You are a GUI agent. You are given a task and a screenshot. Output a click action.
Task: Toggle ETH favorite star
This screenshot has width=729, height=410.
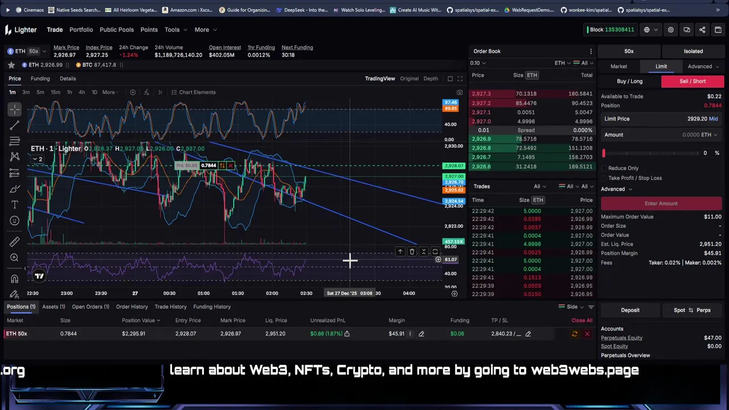click(11, 65)
